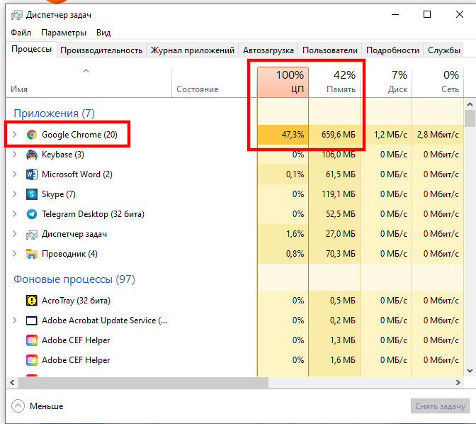Click Chrome's 47,3% CPU value
The image size is (476, 424).
point(293,134)
